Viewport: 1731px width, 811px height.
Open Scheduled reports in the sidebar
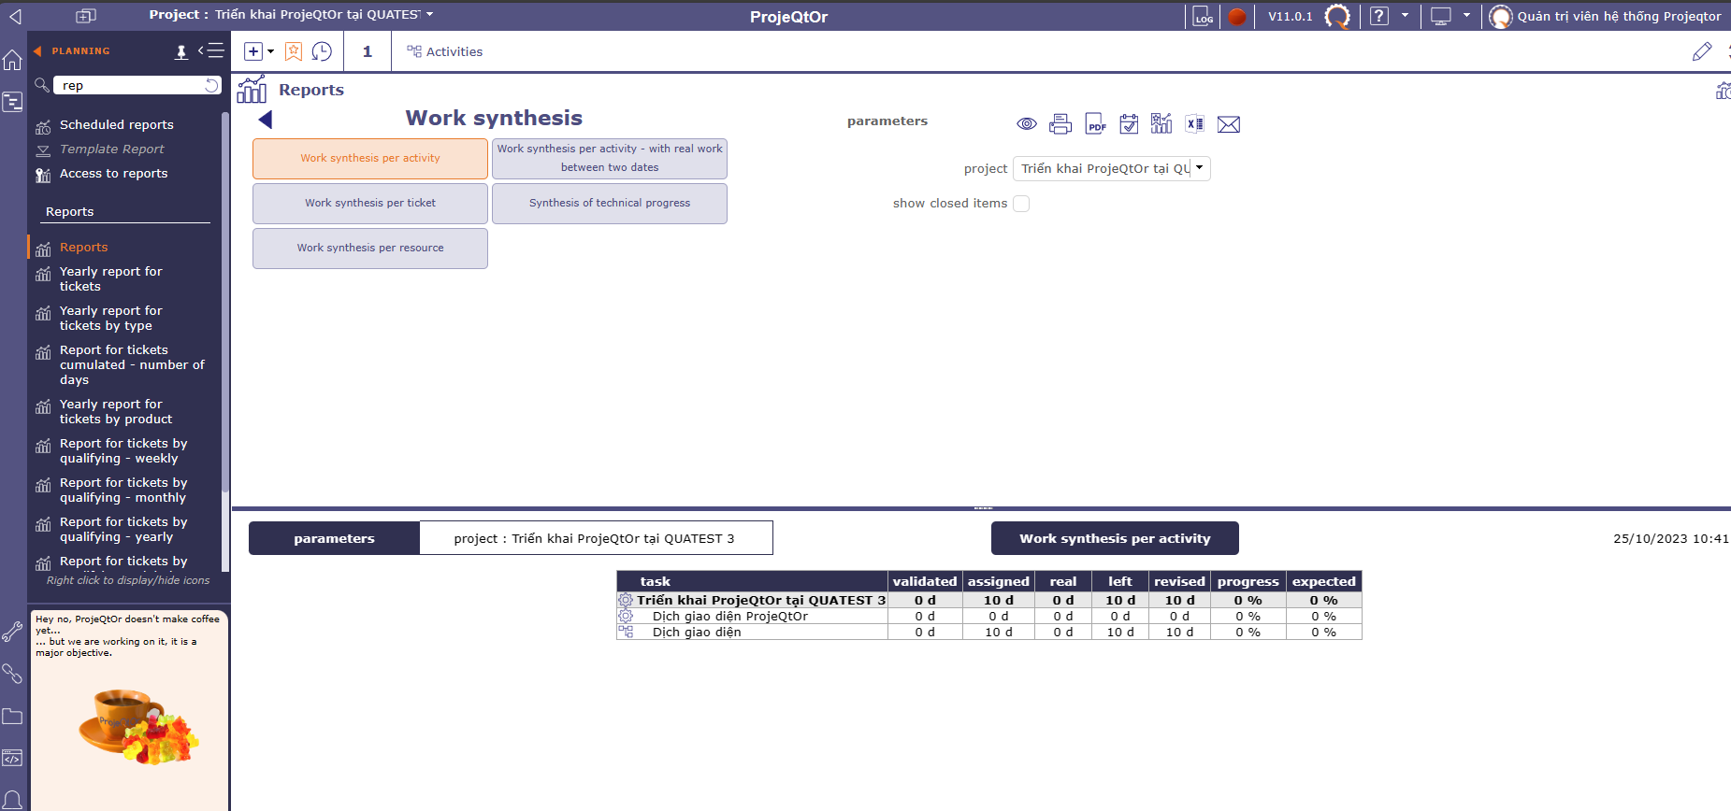[x=116, y=125]
